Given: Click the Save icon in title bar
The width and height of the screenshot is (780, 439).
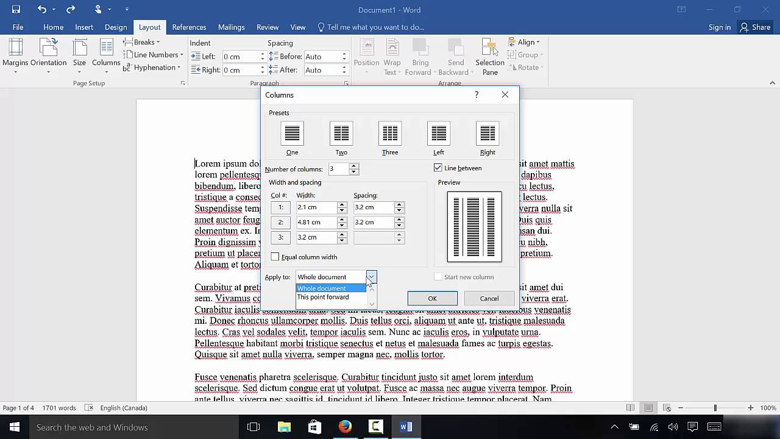Looking at the screenshot, I should click(16, 10).
